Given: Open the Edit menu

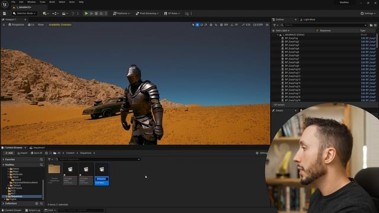Looking at the screenshot, I should click(x=21, y=2).
